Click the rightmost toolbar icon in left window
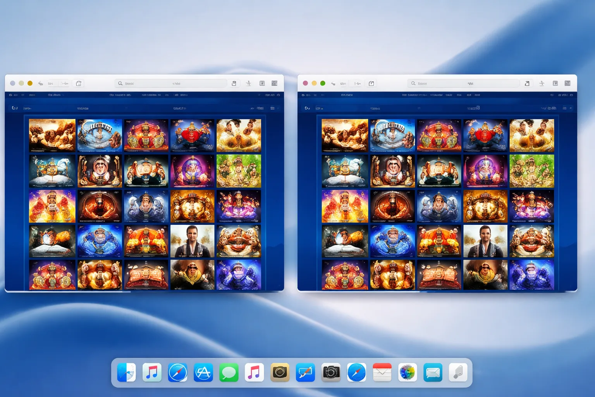Viewport: 595px width, 397px height. [x=275, y=83]
